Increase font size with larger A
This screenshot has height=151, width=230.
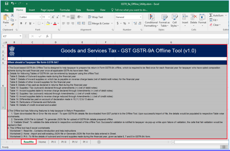(x=53, y=17)
